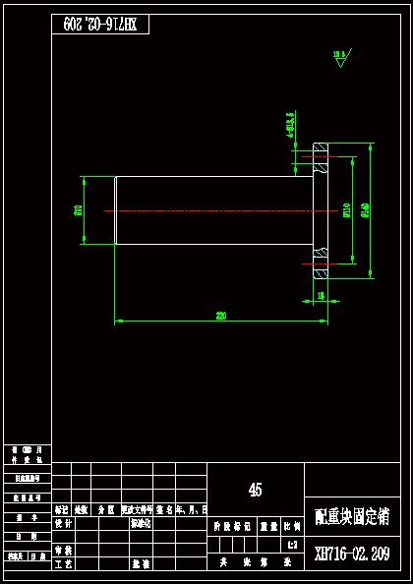Click the 标准化 cell
This screenshot has width=413, height=584.
(141, 523)
